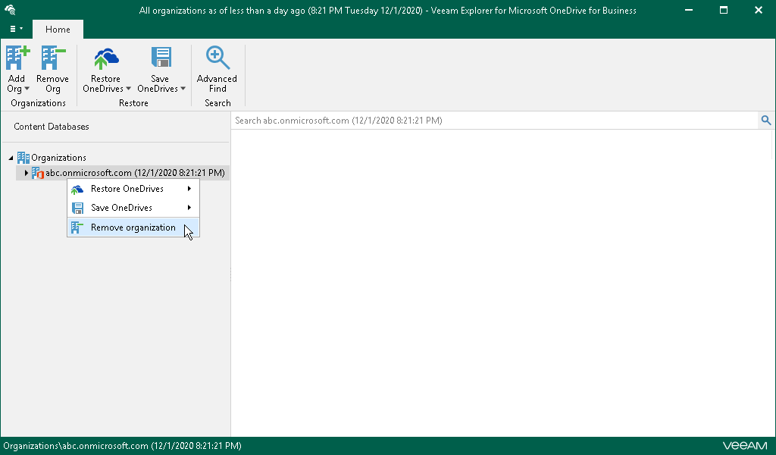
Task: Collapse the Organizations tree node
Action: [11, 158]
